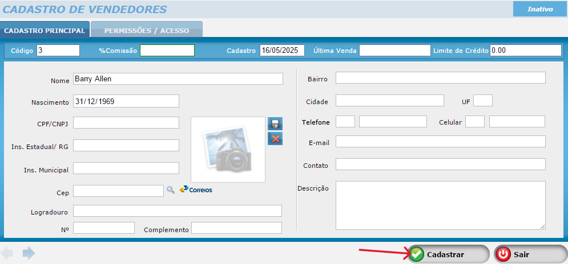Click the Cidade field

coord(390,100)
